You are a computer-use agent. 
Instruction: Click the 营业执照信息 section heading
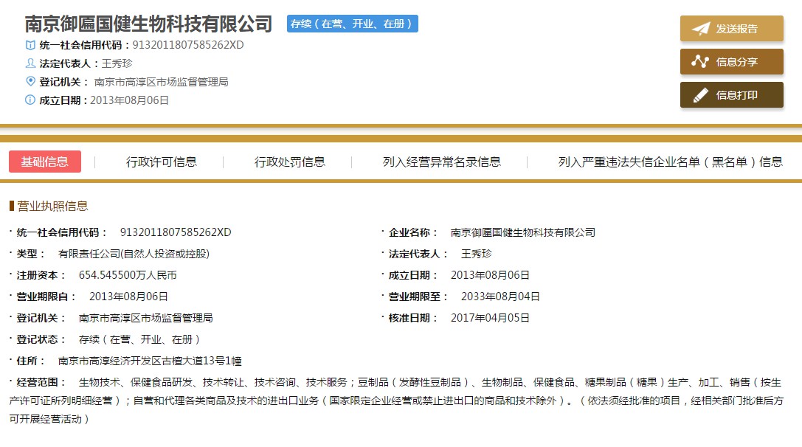tap(52, 206)
